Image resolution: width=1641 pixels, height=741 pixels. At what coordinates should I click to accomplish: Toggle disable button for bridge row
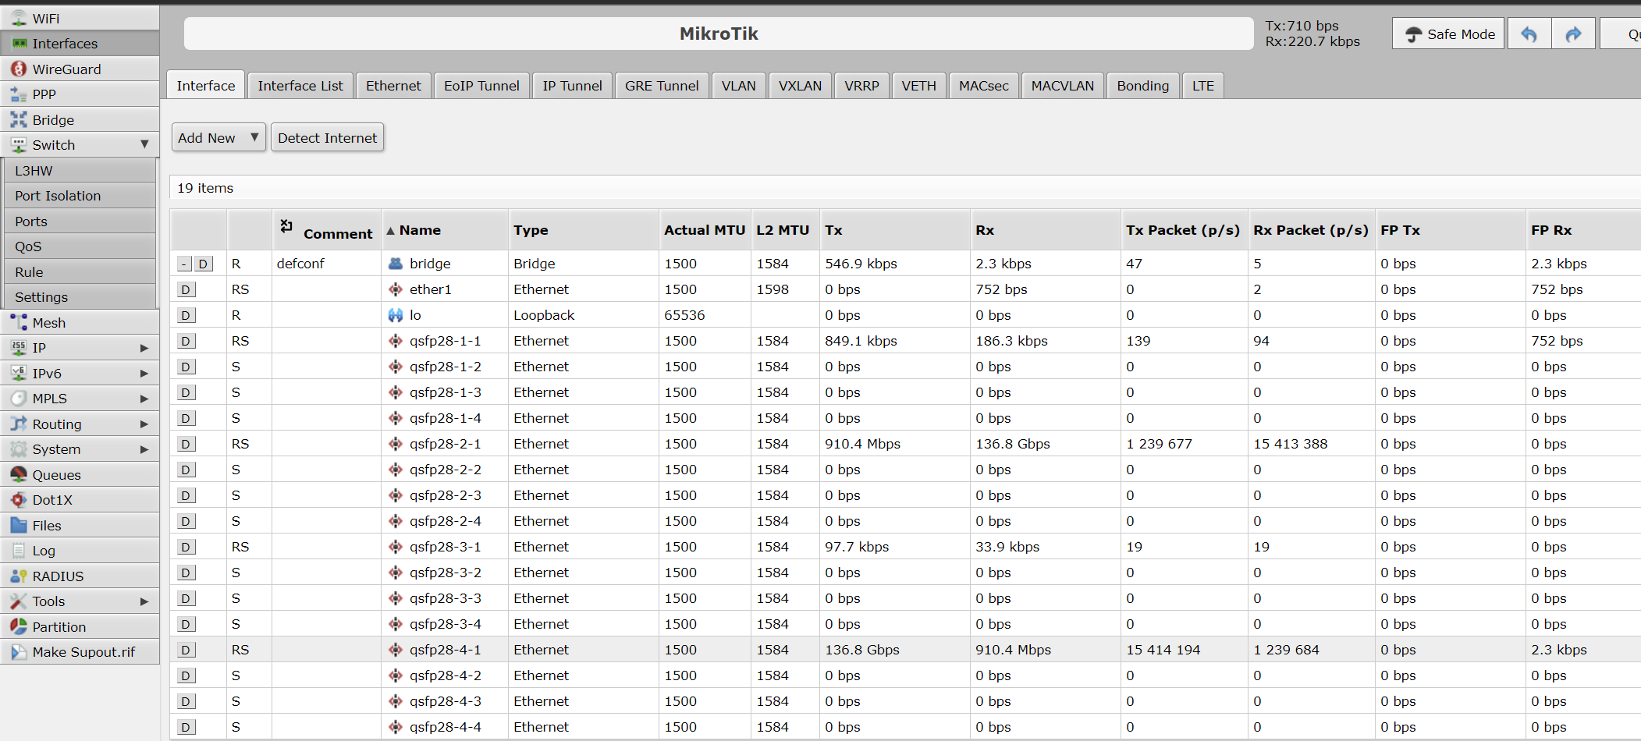(x=203, y=264)
